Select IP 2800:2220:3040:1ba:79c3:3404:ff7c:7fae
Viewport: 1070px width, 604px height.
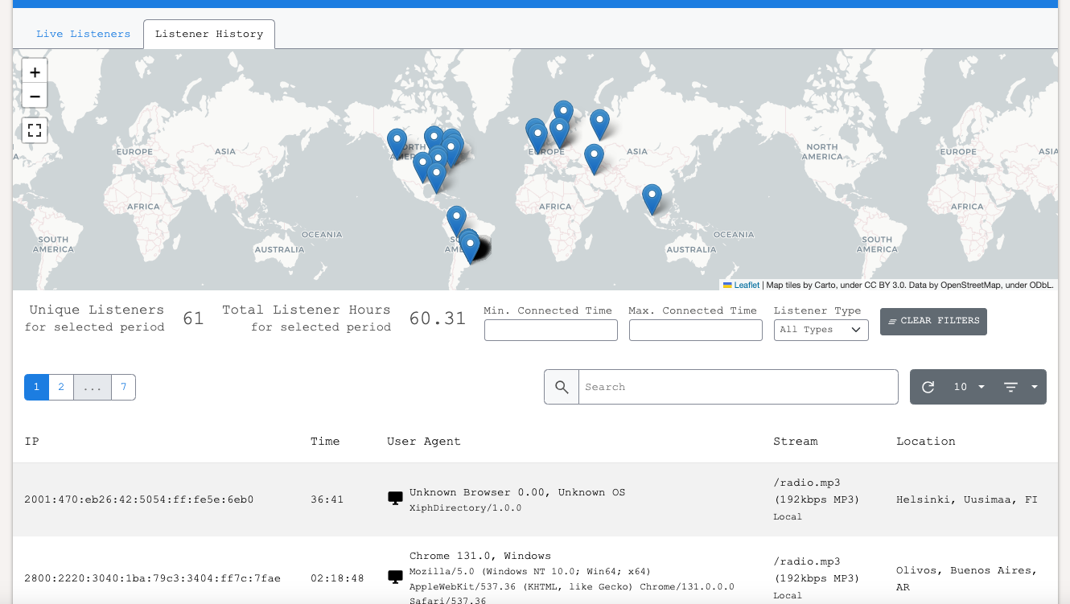tap(153, 578)
